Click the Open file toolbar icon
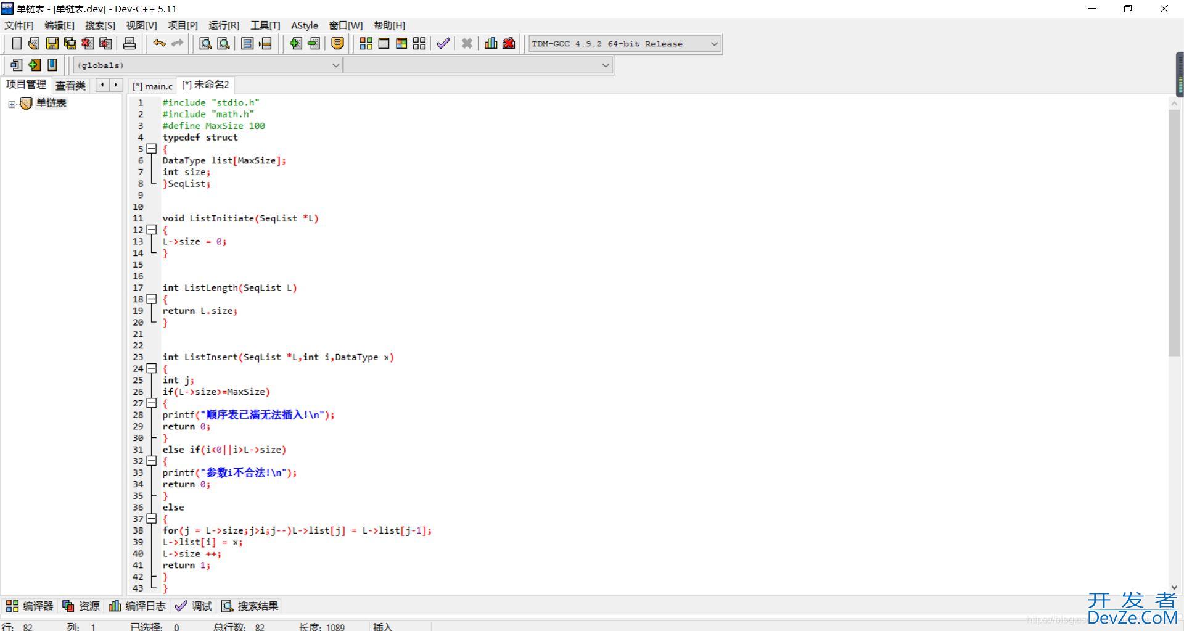Screen dimensions: 1184x631 (x=34, y=43)
